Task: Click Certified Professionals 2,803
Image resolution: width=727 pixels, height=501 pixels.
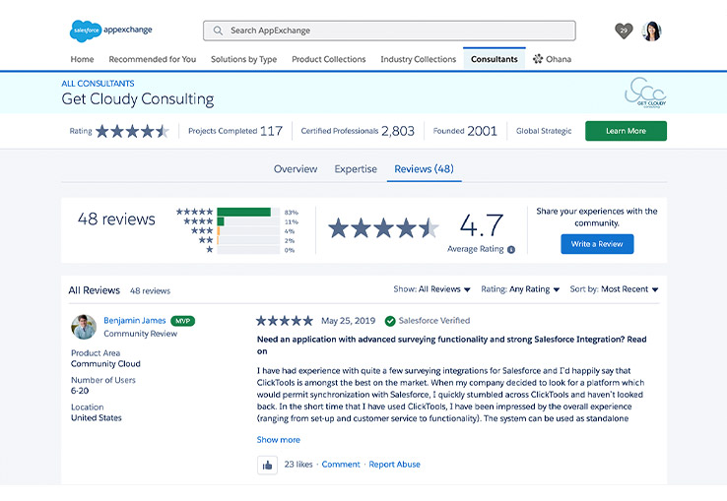Action: pos(358,131)
